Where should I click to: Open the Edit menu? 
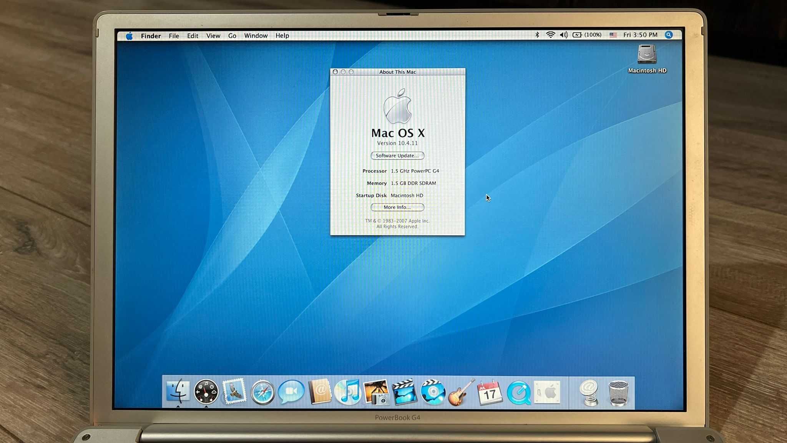pyautogui.click(x=193, y=36)
